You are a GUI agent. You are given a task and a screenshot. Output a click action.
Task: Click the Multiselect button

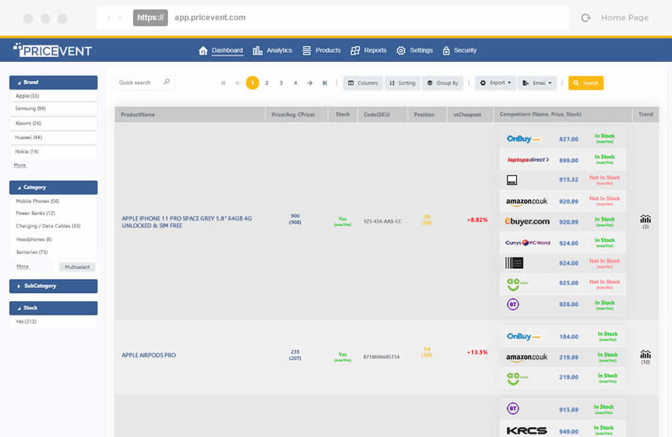(77, 267)
